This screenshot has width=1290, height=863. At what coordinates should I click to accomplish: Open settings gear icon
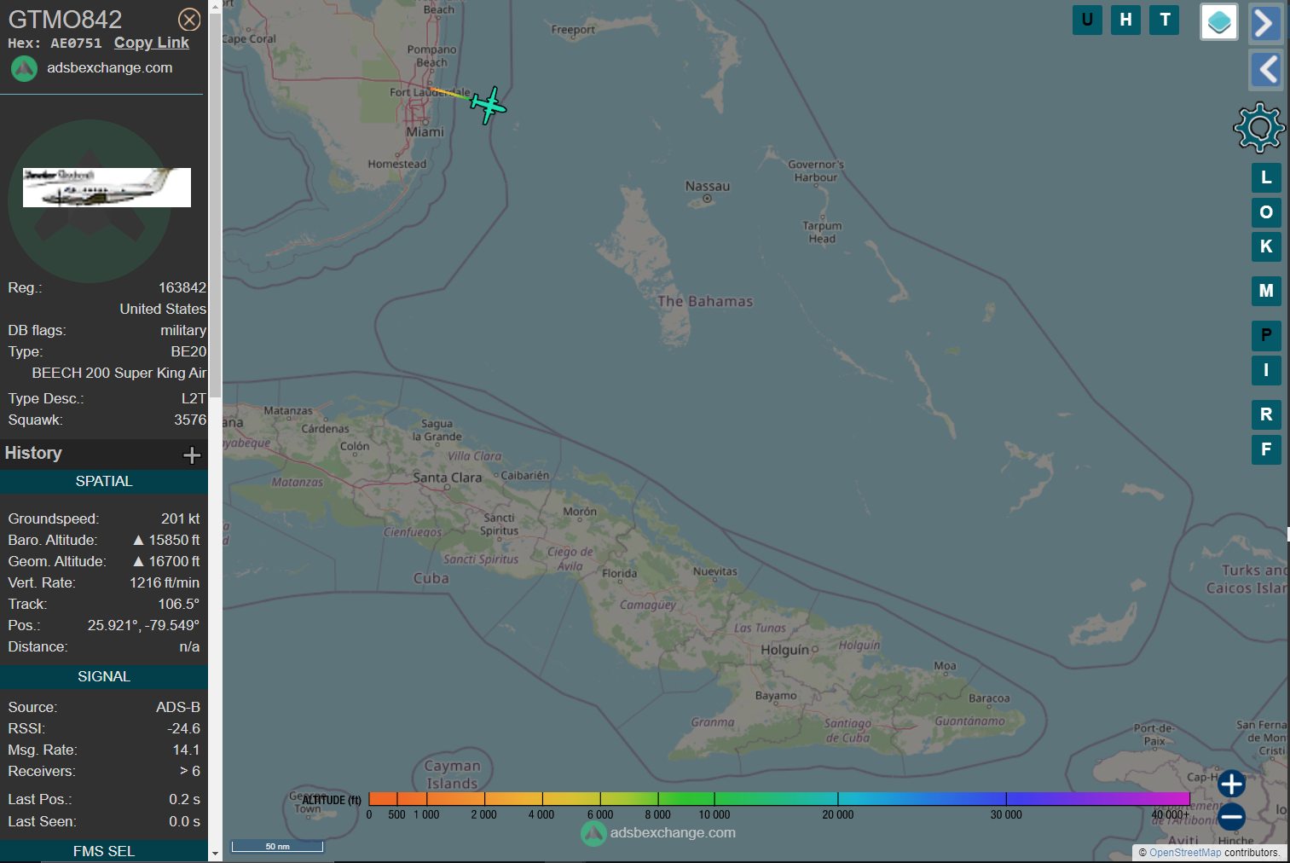tap(1258, 128)
